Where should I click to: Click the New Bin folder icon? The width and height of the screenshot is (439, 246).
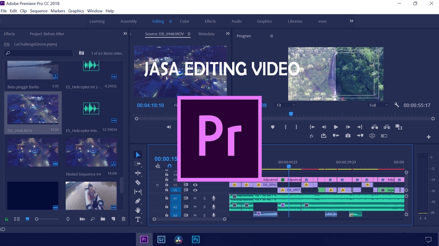point(103,219)
